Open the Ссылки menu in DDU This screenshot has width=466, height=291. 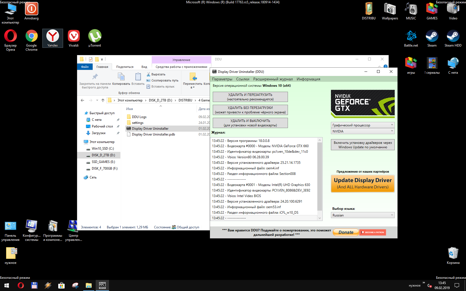(243, 79)
